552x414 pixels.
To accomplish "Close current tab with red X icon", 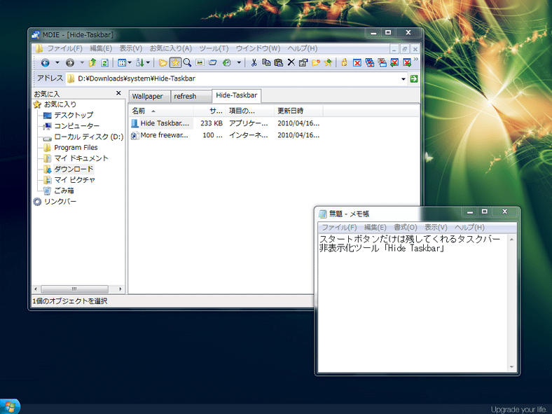I will point(357,62).
